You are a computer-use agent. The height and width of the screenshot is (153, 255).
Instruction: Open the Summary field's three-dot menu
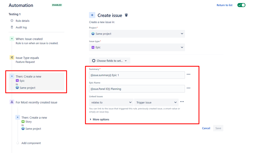[189, 74]
